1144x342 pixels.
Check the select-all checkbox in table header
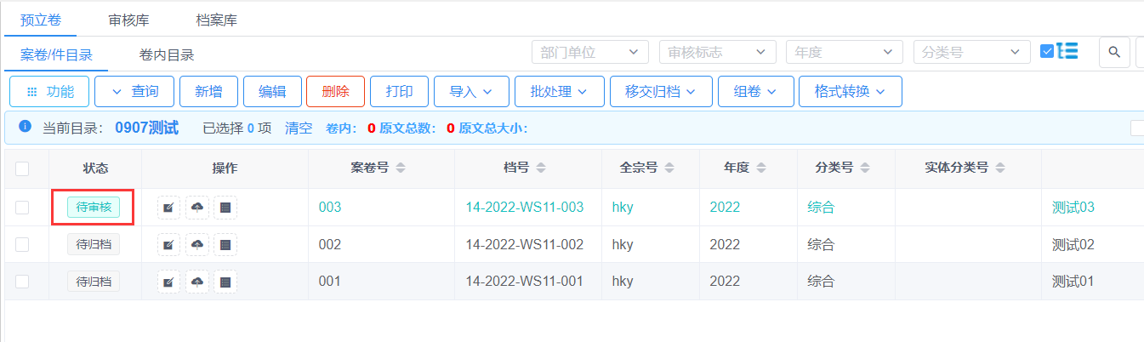(x=22, y=168)
